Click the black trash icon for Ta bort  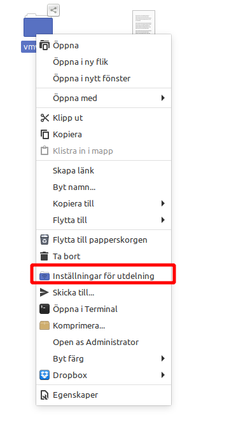tap(44, 256)
